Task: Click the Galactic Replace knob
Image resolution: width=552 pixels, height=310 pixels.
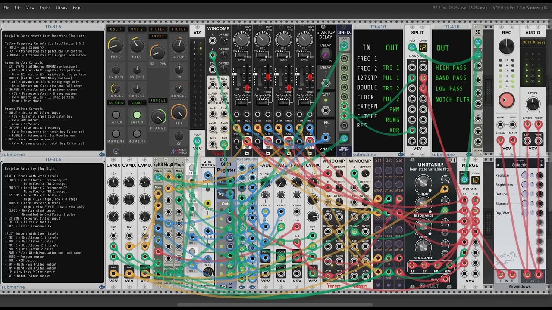Action: [x=525, y=175]
